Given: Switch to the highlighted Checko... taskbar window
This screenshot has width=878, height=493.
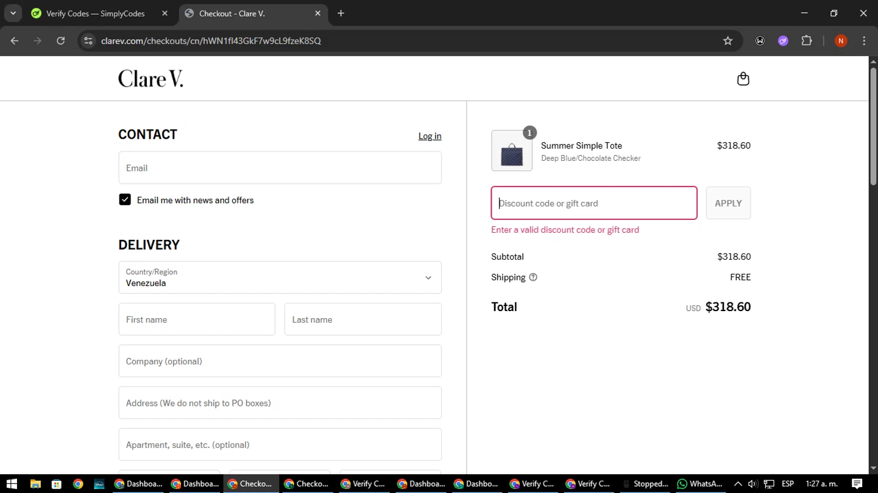Looking at the screenshot, I should 251,484.
